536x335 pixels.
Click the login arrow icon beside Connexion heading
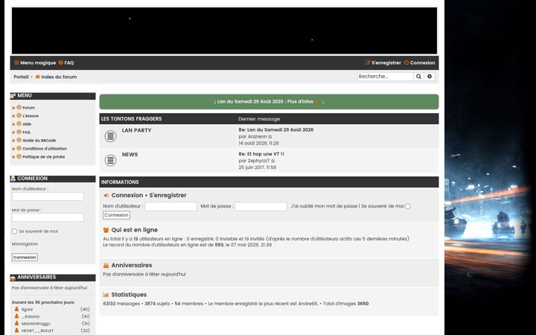pos(106,196)
